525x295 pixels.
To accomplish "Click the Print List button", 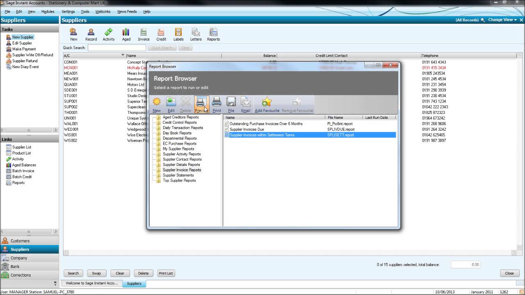I will click(166, 273).
